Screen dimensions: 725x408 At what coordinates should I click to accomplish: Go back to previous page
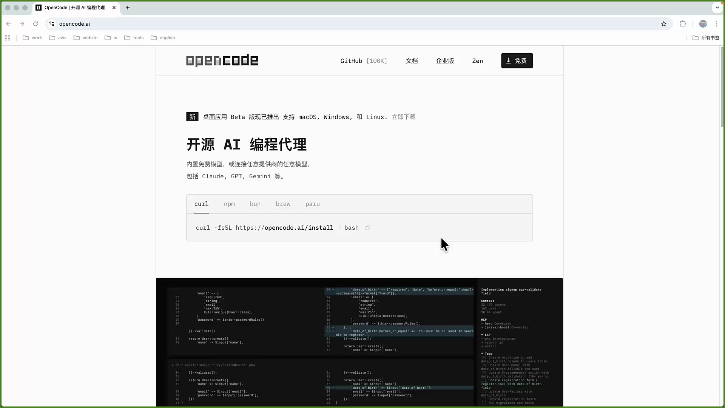8,24
